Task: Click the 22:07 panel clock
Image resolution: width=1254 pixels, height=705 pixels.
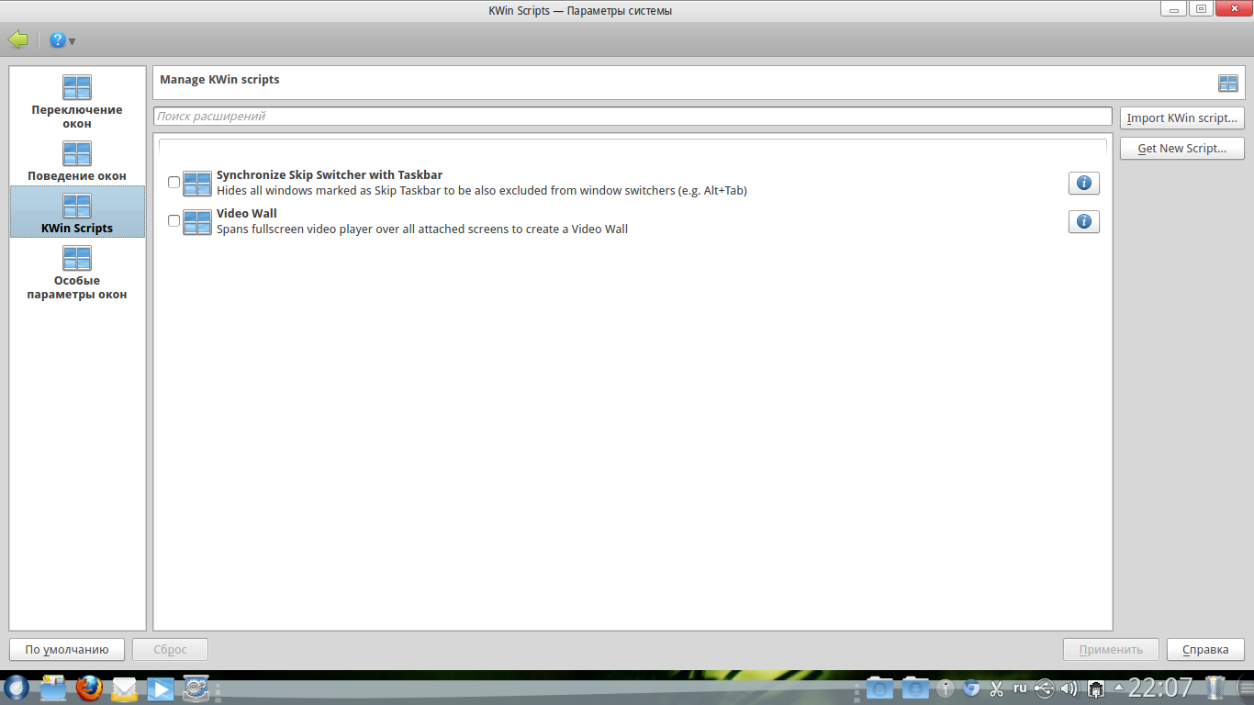Action: pyautogui.click(x=1160, y=688)
